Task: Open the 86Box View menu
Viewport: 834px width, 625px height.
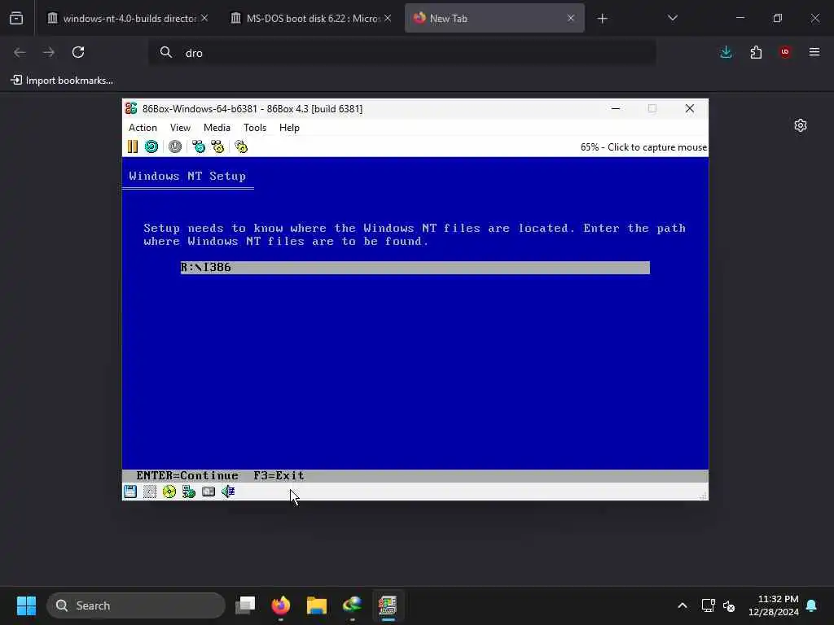Action: click(180, 128)
